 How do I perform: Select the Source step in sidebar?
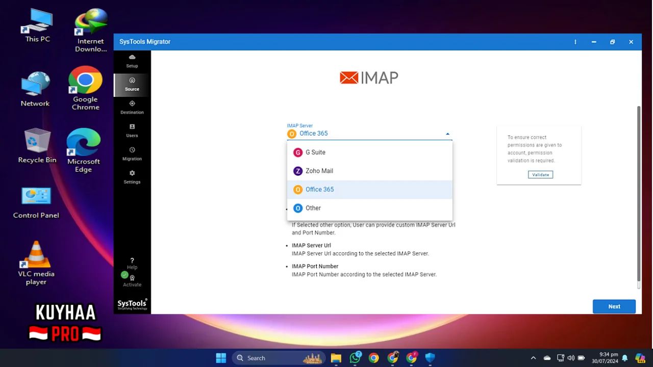click(132, 84)
